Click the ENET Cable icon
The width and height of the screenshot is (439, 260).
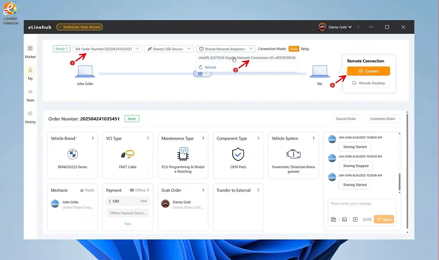(128, 154)
